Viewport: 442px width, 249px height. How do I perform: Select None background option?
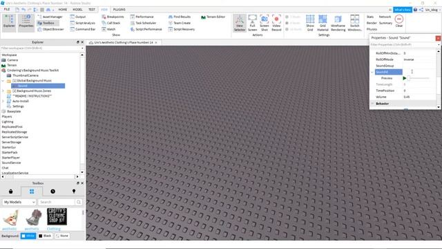tap(62, 236)
